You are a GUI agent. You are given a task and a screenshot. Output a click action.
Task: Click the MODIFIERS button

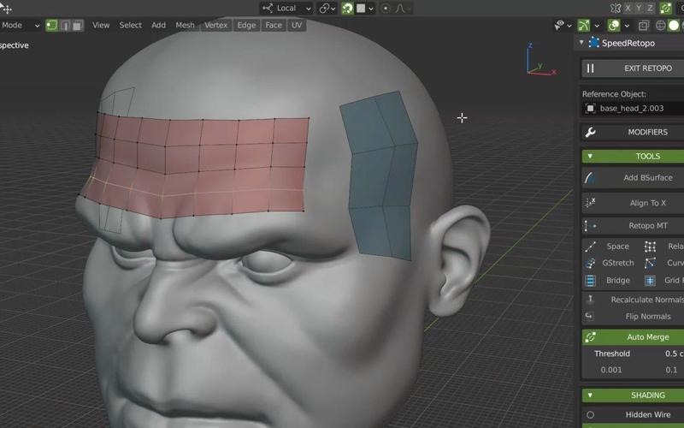coord(633,133)
